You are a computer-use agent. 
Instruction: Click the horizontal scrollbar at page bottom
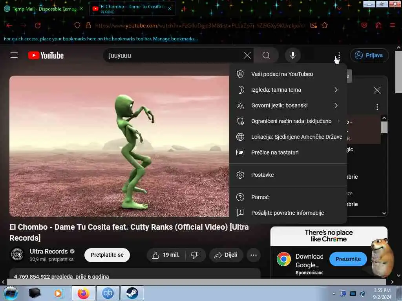196,282
